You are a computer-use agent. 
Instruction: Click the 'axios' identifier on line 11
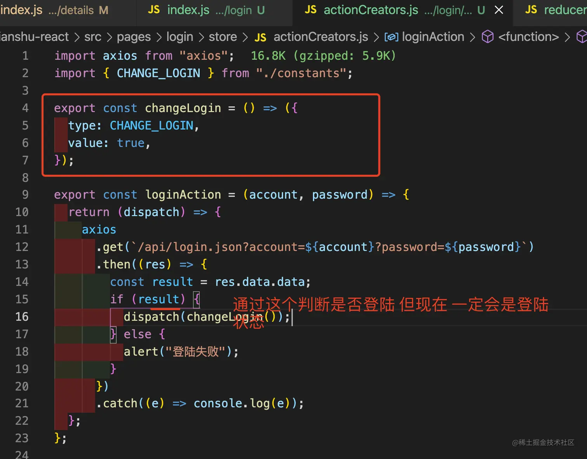(x=99, y=230)
